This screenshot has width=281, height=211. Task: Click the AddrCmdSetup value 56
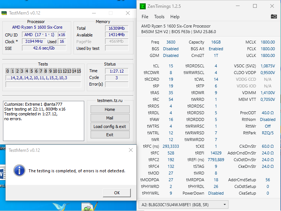268,180
